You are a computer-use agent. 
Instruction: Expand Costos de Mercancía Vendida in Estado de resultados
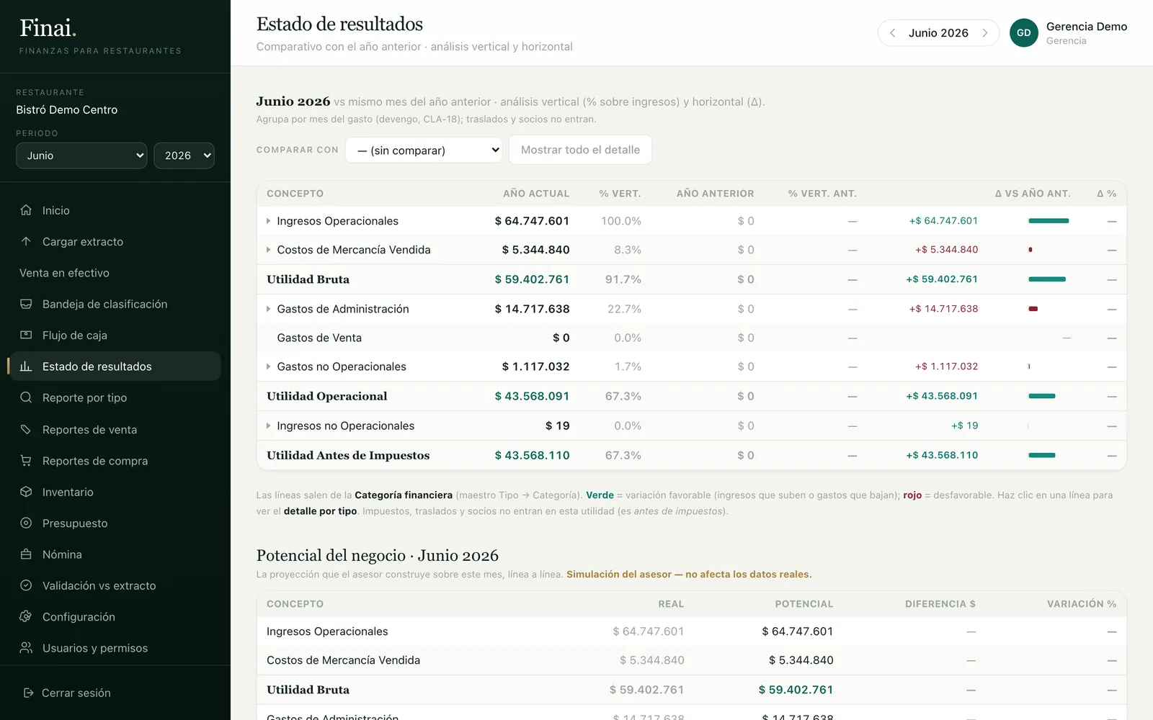tap(268, 250)
